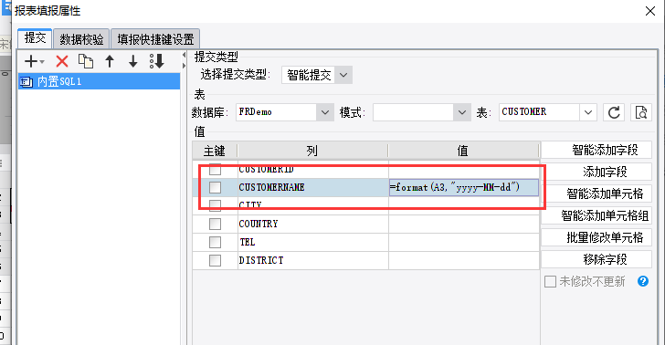The image size is (665, 345).
Task: Click the 移除字段 button
Action: click(596, 259)
